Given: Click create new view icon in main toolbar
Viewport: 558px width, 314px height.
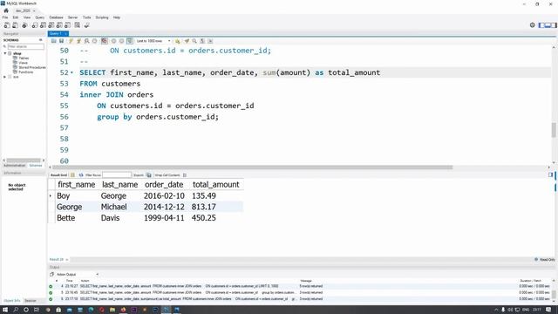Looking at the screenshot, I should [51, 25].
